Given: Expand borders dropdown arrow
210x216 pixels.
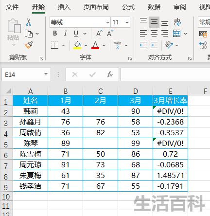Looking at the screenshot, I should tap(63, 45).
